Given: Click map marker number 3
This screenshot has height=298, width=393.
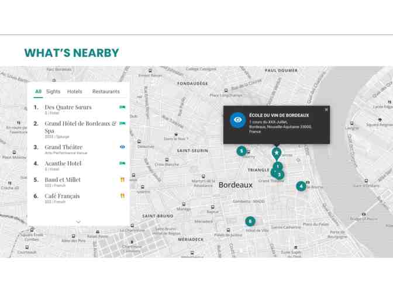Looking at the screenshot, I should [280, 175].
